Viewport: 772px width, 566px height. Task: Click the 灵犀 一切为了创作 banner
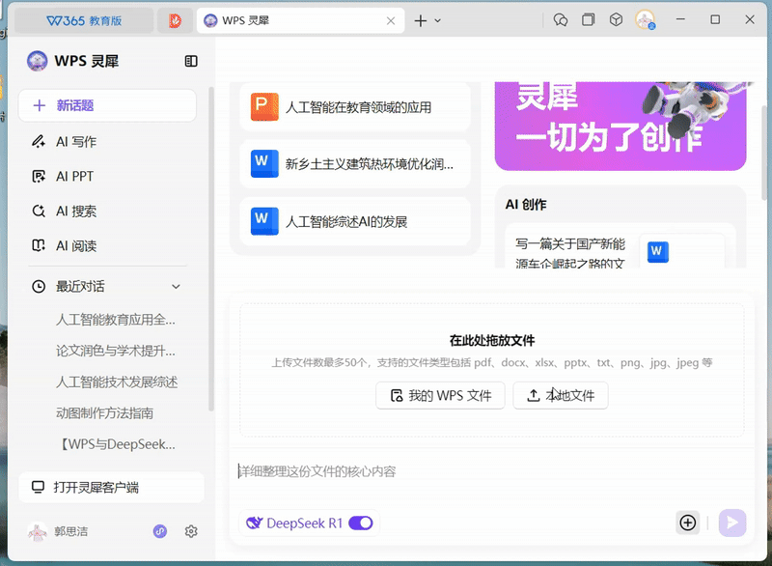(620, 126)
